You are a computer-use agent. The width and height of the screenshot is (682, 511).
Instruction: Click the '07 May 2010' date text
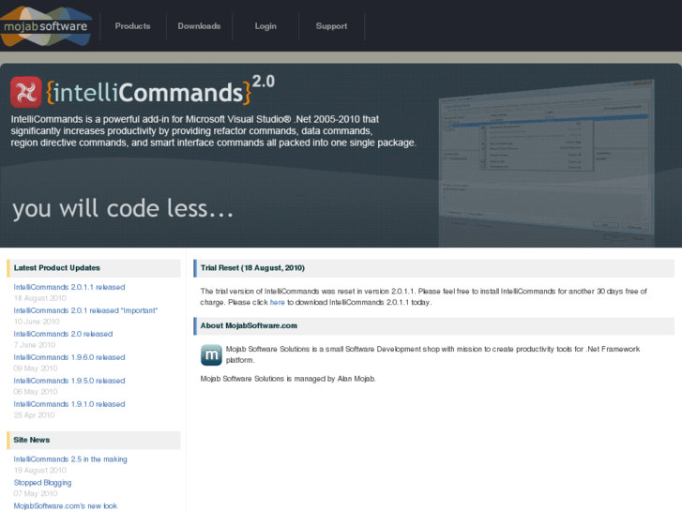[x=36, y=494]
